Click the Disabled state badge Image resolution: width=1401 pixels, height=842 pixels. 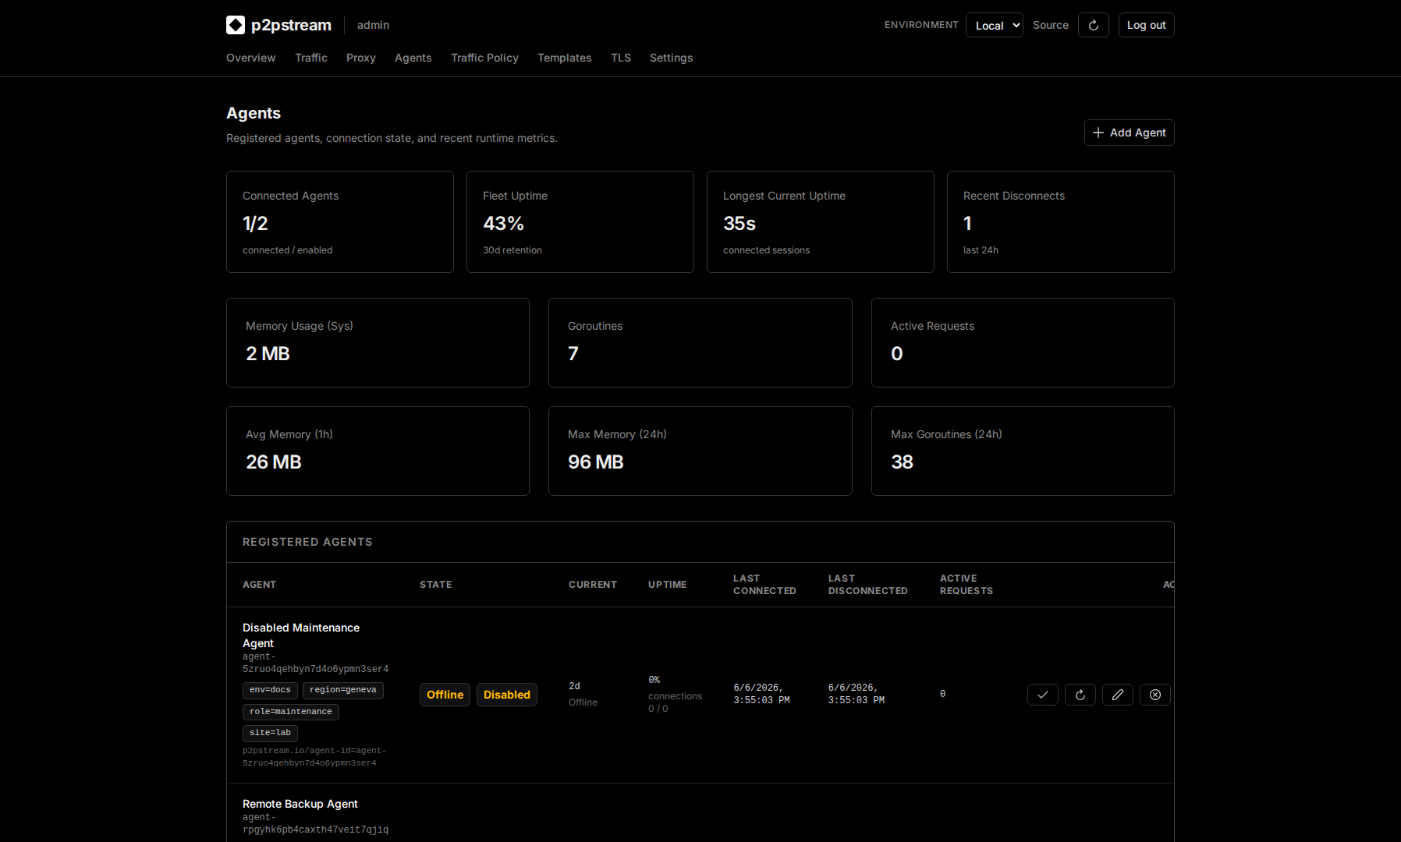(507, 695)
